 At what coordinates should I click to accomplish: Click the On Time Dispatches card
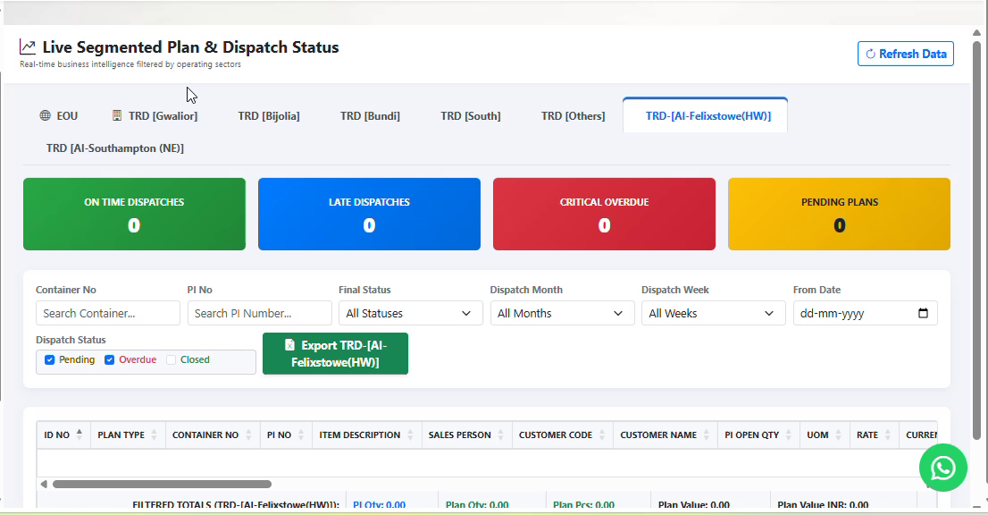(134, 215)
